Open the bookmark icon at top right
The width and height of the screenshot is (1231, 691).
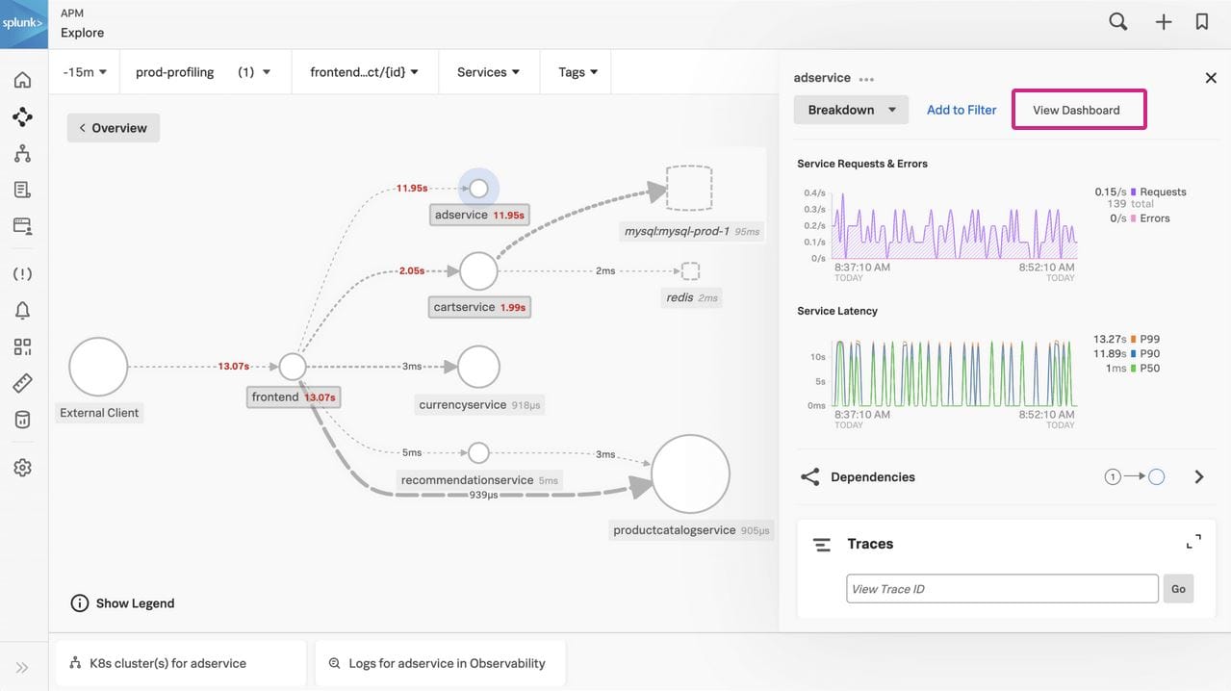coord(1201,20)
